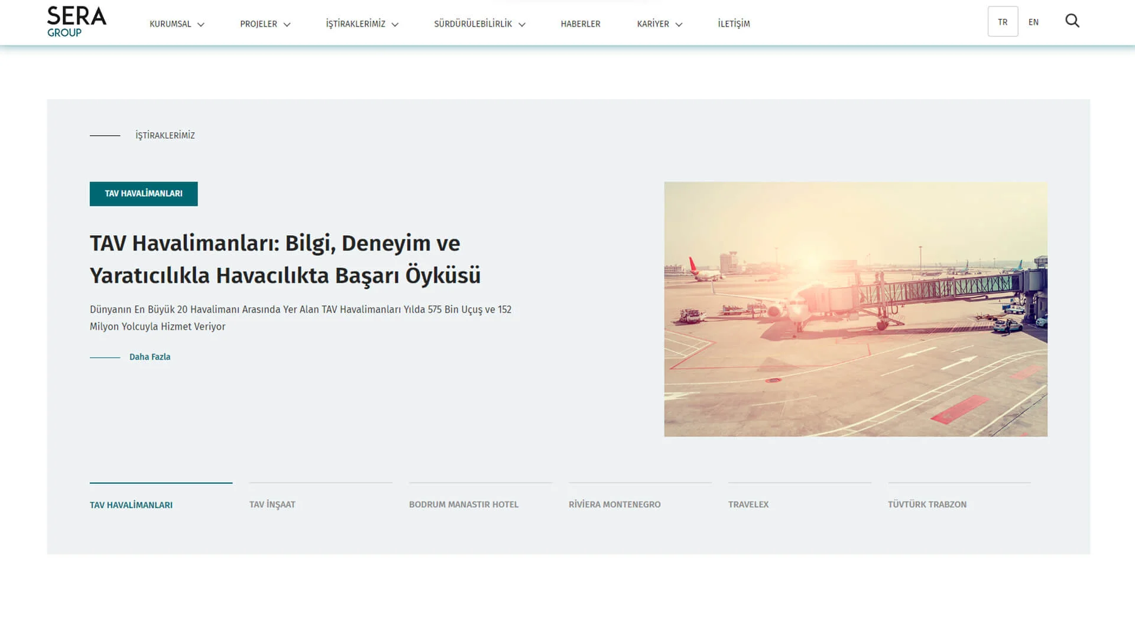
Task: Click the Daha Fazla link
Action: 150,357
